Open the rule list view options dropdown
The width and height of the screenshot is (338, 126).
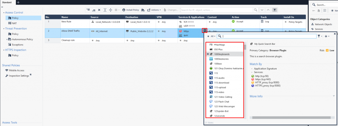tap(117, 10)
